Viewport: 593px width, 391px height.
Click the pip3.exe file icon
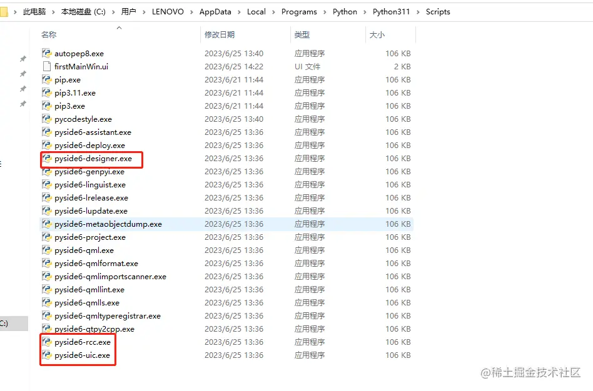pyautogui.click(x=46, y=106)
